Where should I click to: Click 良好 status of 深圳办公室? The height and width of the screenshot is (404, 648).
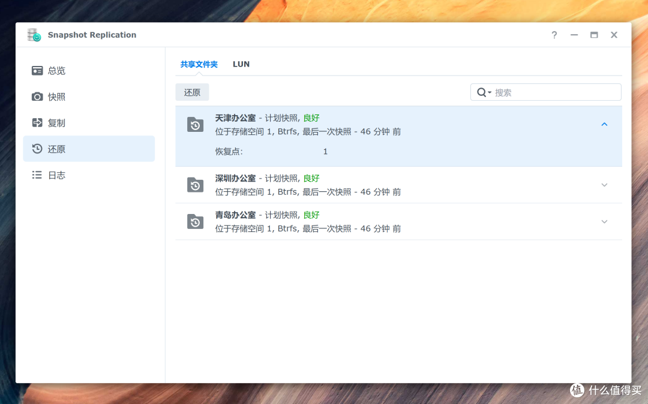click(x=311, y=178)
